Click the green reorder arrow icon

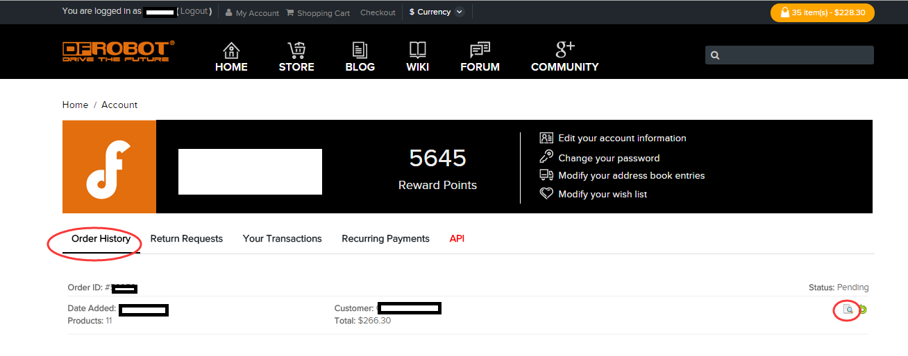coord(862,310)
